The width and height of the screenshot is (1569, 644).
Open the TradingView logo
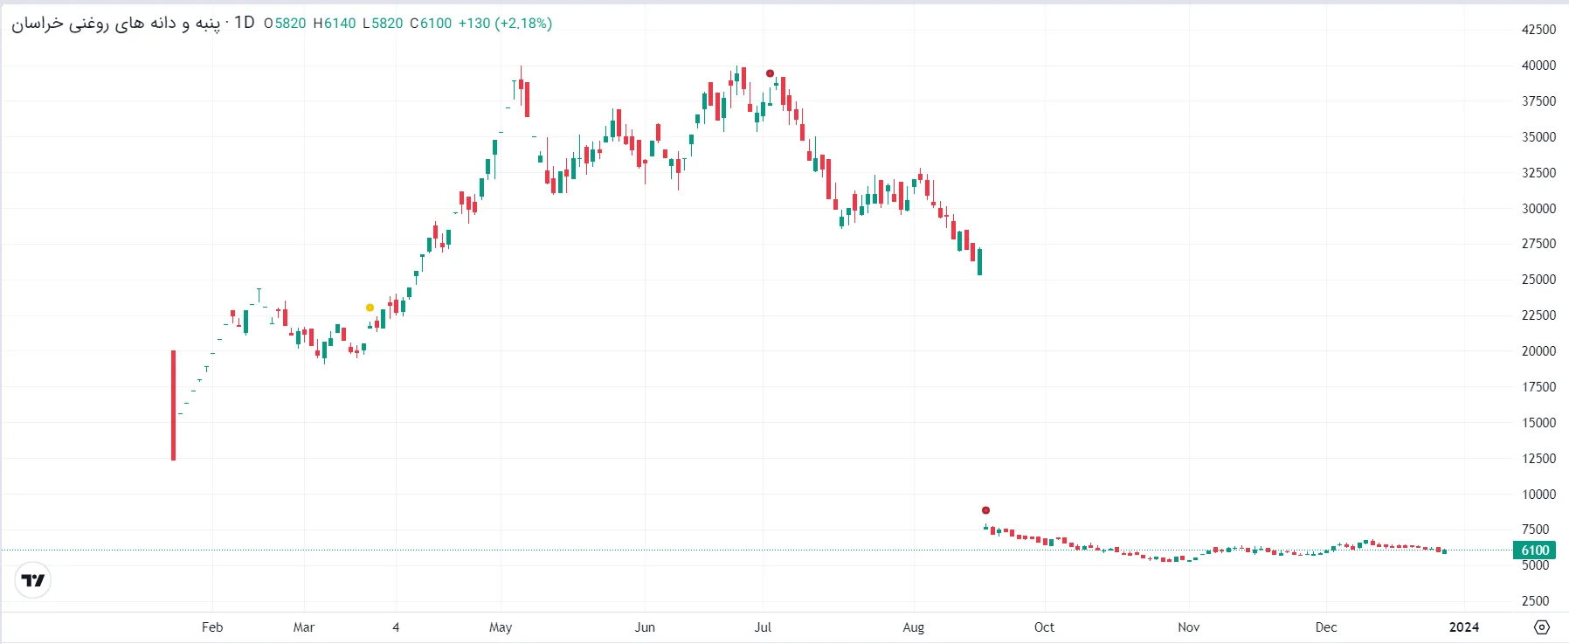[x=33, y=580]
